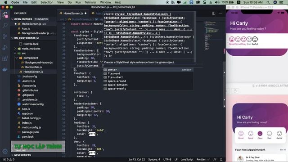Change indentation via Spaces: 4
Viewport: 288px width, 162px height.
(154, 159)
